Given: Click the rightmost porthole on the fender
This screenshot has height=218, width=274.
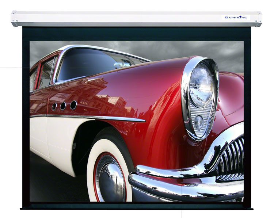Looking at the screenshot, I should pos(73,105).
